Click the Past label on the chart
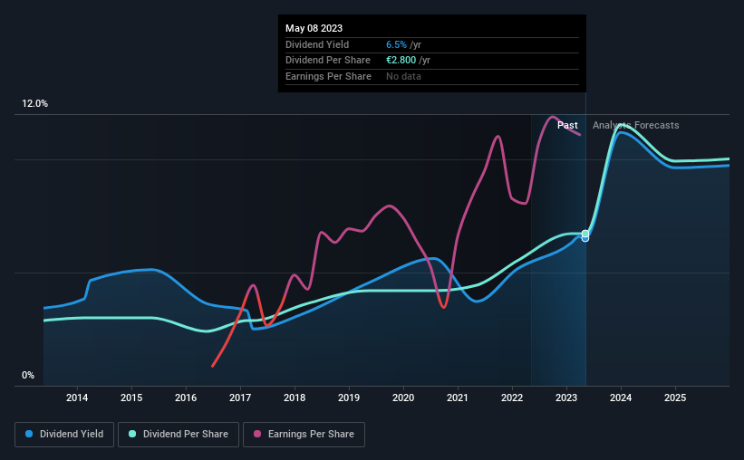The width and height of the screenshot is (744, 460). [x=567, y=125]
